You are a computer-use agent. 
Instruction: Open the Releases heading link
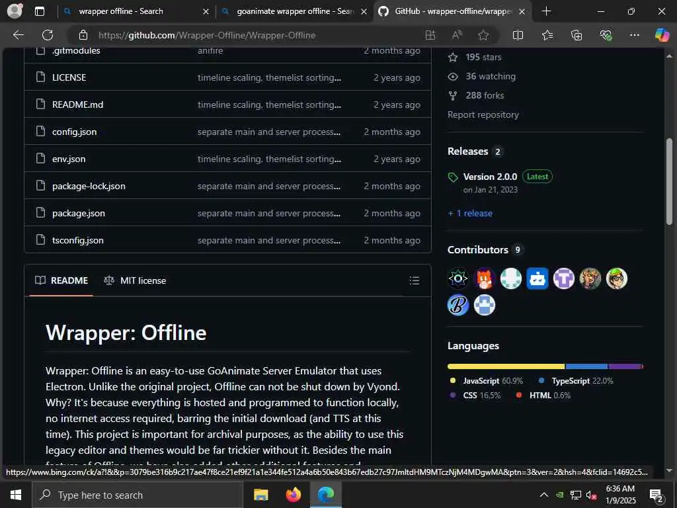[x=475, y=151]
